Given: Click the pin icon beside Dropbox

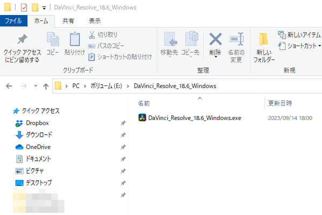Looking at the screenshot, I should click(x=123, y=123).
